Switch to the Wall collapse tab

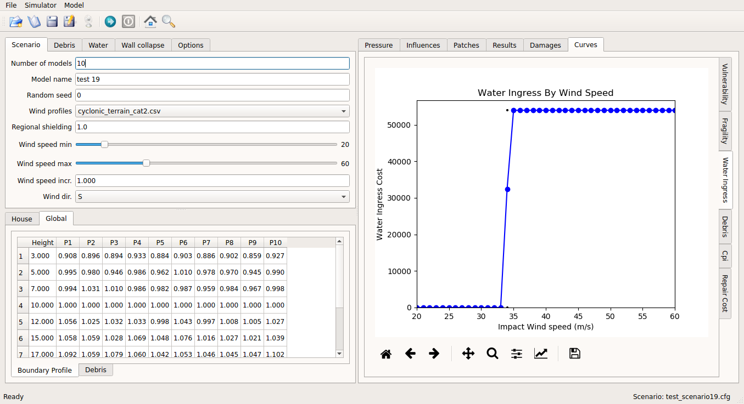[143, 45]
